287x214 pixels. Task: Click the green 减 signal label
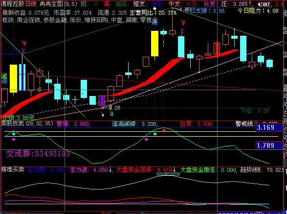pyautogui.click(x=4, y=75)
